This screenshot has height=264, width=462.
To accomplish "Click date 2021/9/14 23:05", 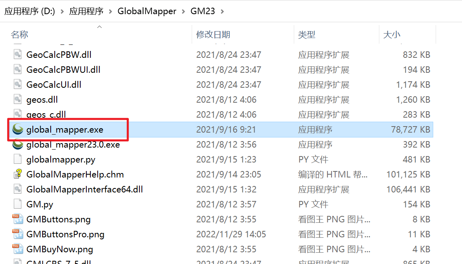I will point(229,175).
